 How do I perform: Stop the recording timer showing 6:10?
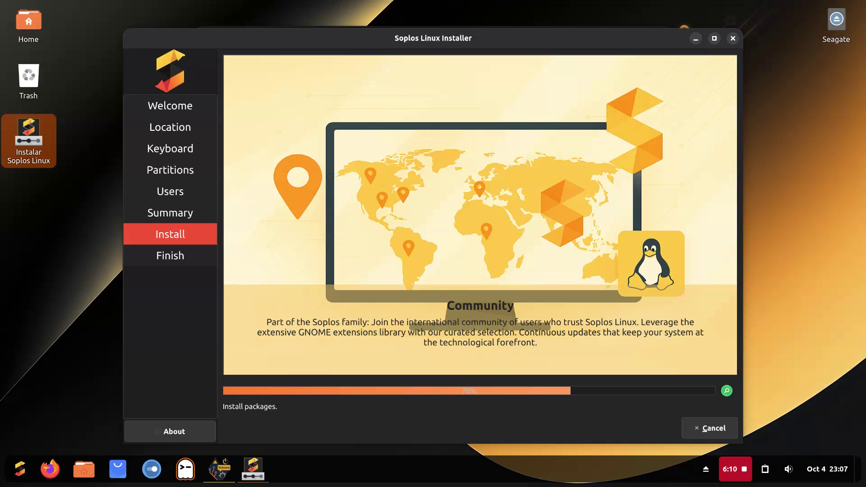(x=735, y=469)
